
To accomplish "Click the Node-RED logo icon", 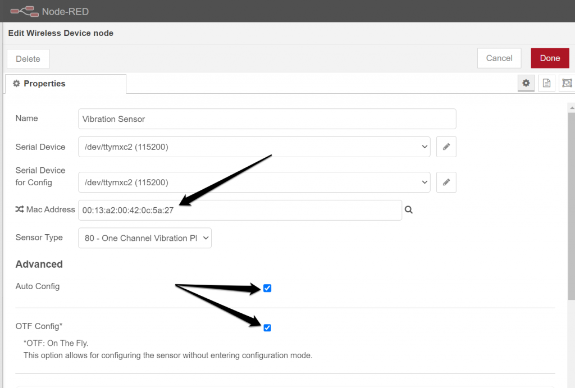I will [x=24, y=11].
